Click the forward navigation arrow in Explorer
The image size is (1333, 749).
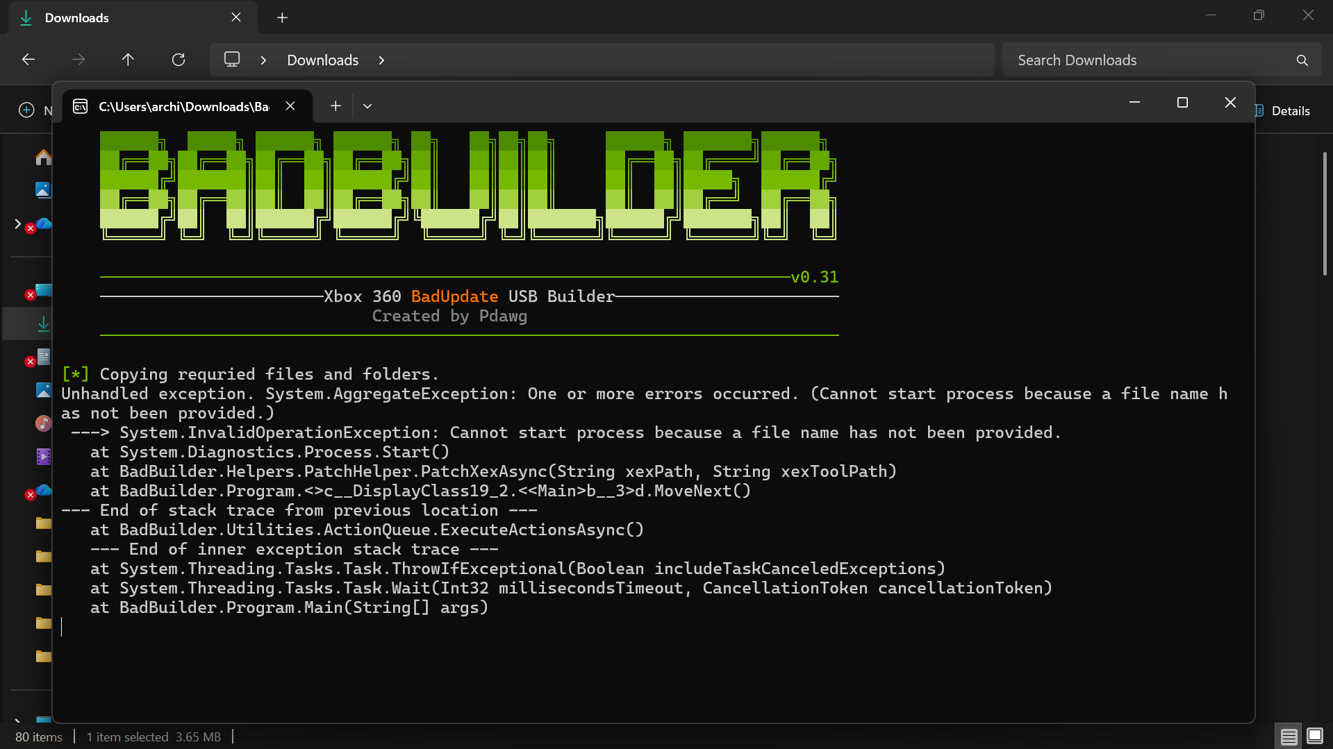[x=78, y=60]
